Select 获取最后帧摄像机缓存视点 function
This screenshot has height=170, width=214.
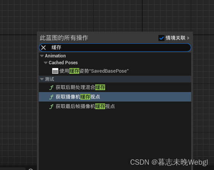[x=115, y=106]
